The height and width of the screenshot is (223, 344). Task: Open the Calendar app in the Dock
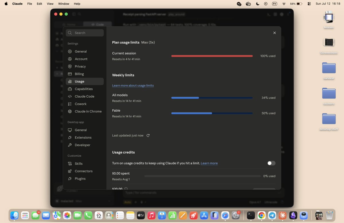coord(99,215)
